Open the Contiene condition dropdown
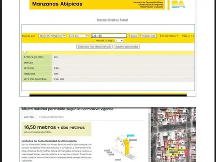The image size is (216, 162). [x=78, y=36]
